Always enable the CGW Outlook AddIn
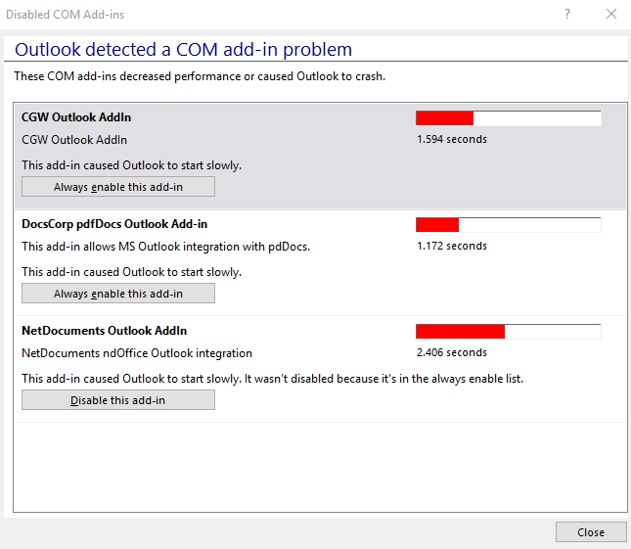 [118, 187]
